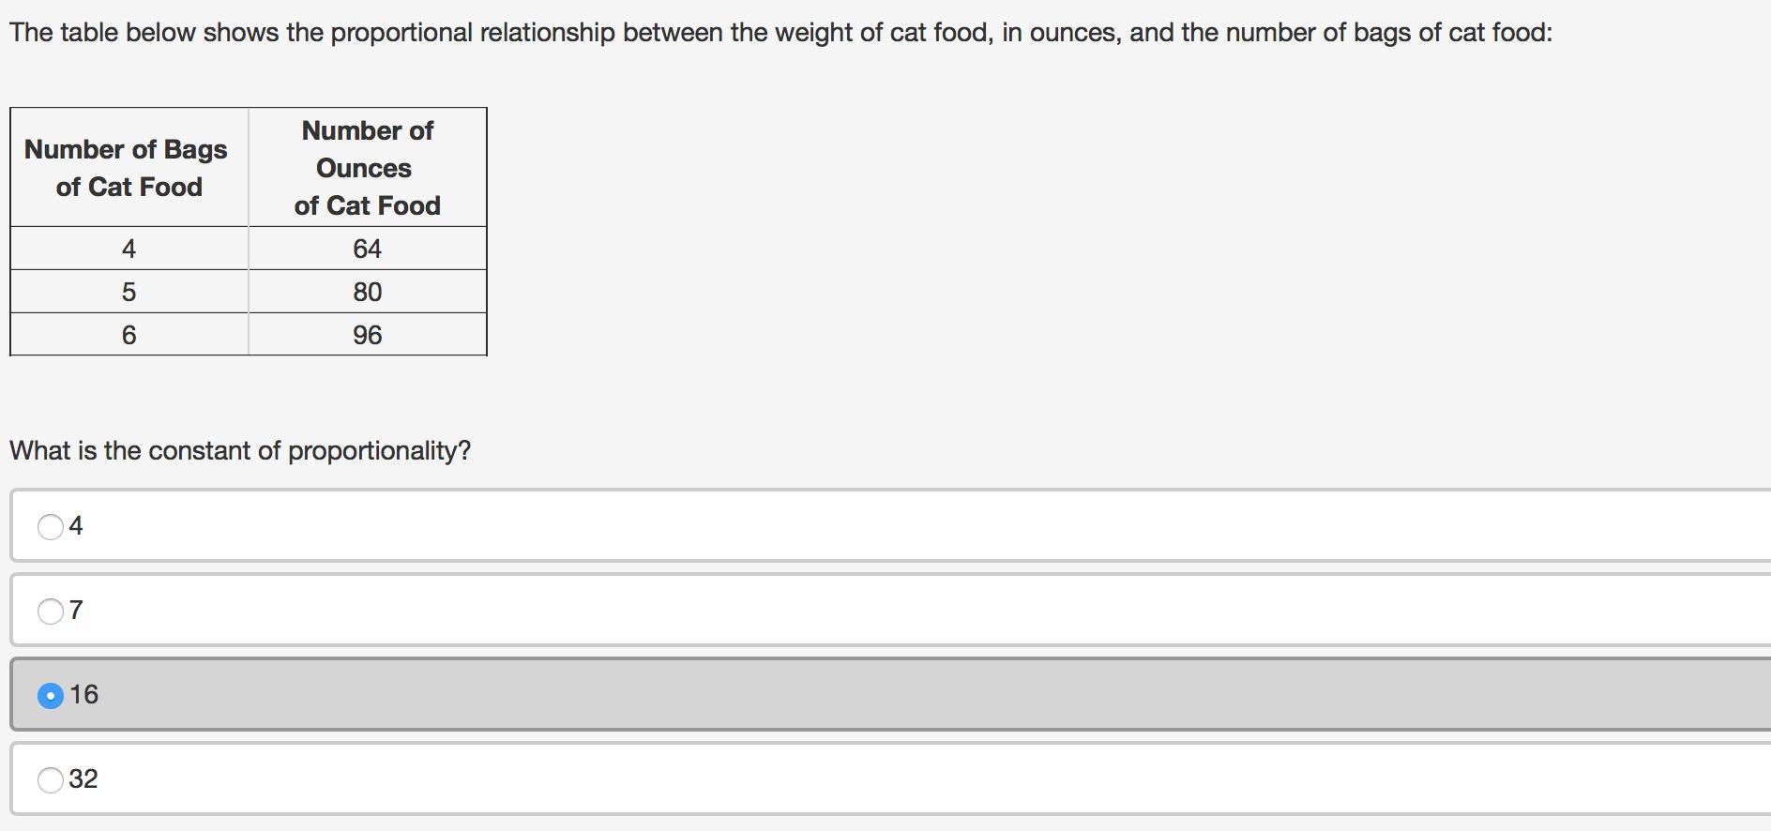1771x831 pixels.
Task: Select the radio button for answer 7
Action: (x=51, y=612)
